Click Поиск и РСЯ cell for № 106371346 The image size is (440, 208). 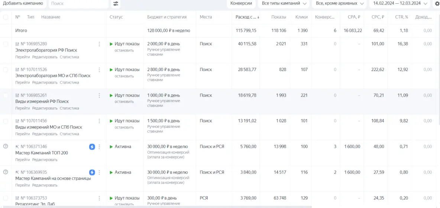212,147
